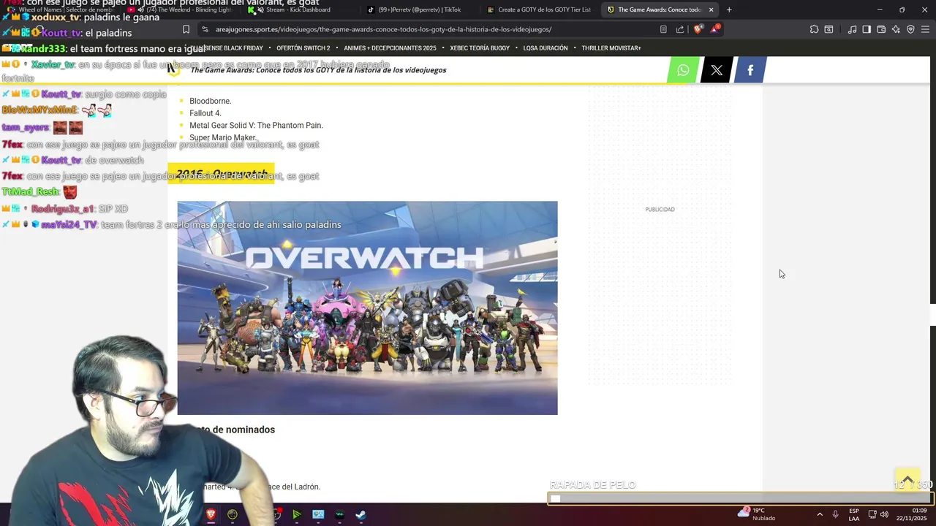Open Brave VPN shield icon

(910, 29)
